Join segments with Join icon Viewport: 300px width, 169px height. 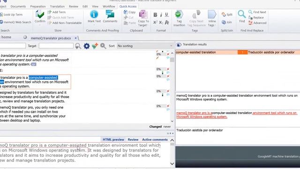click(224, 22)
